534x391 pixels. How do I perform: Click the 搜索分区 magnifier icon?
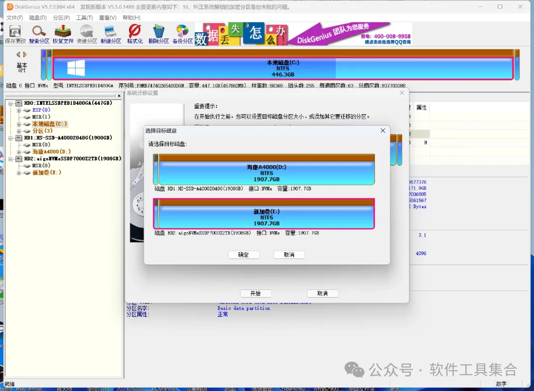coord(39,33)
